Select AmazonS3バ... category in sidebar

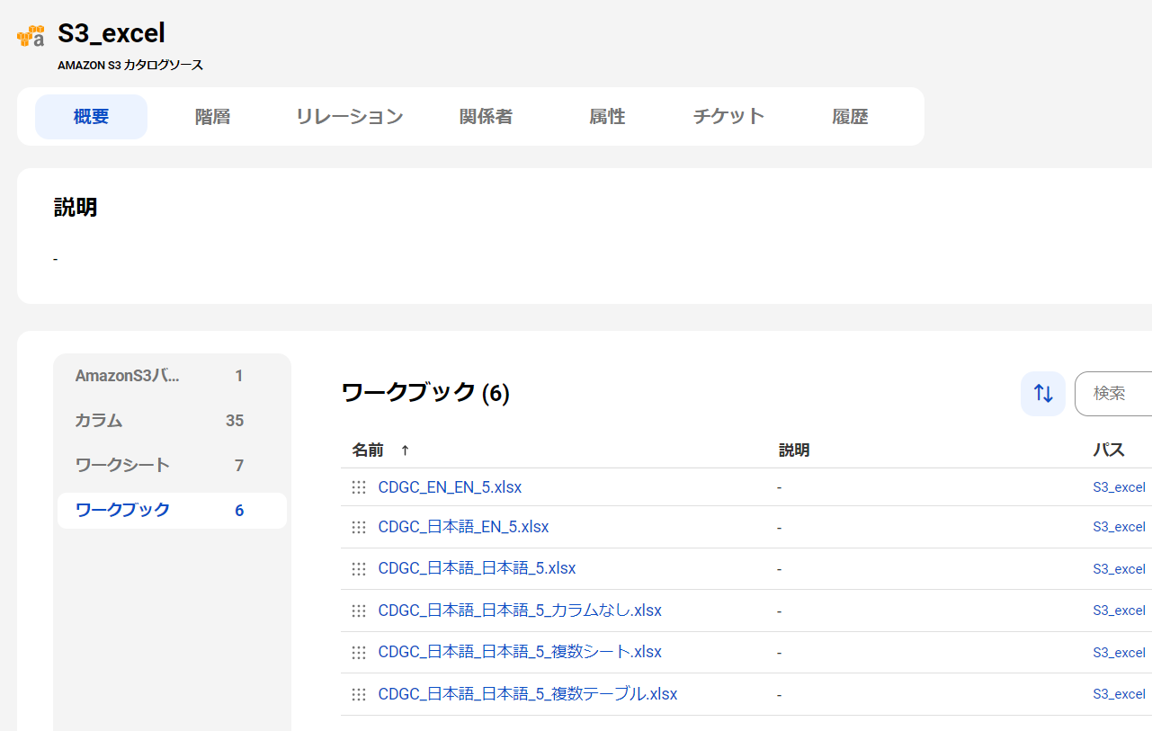(172, 376)
